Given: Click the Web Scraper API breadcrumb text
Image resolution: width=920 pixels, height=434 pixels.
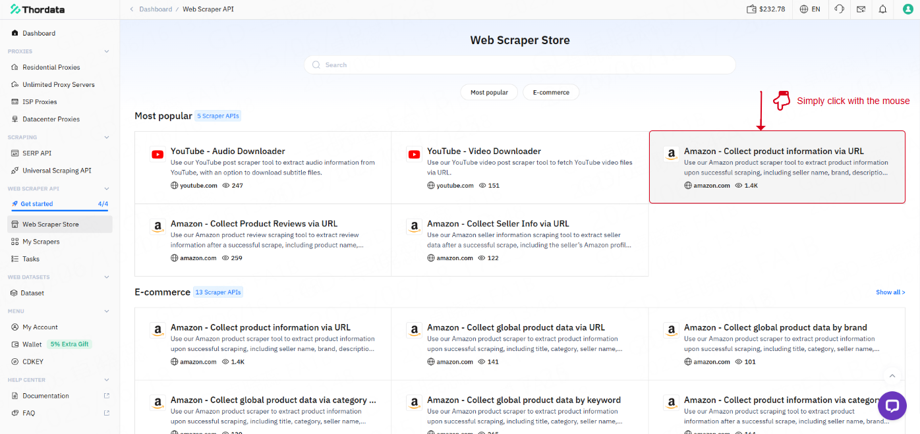Looking at the screenshot, I should tap(208, 9).
